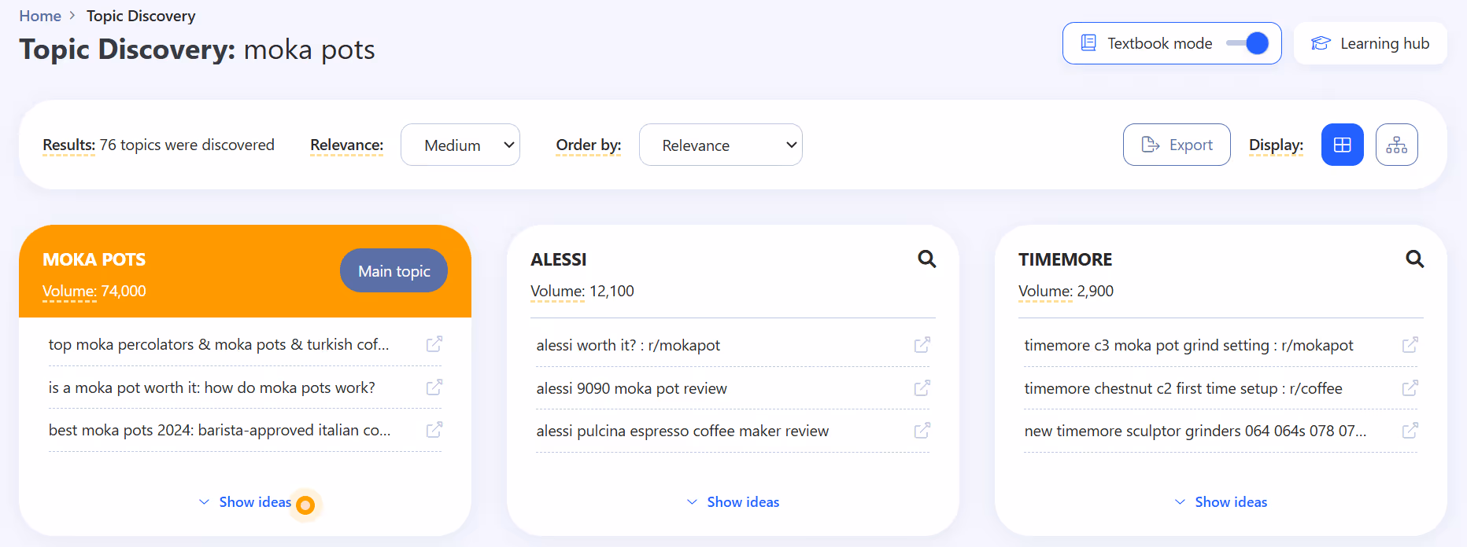Click headline 'timemore chestnut c2 first time setup'
The image size is (1467, 547).
tap(1183, 388)
